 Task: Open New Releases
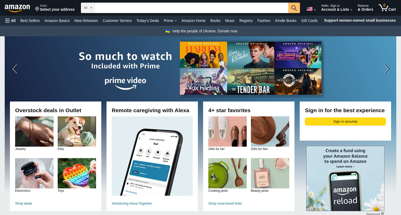pos(86,21)
